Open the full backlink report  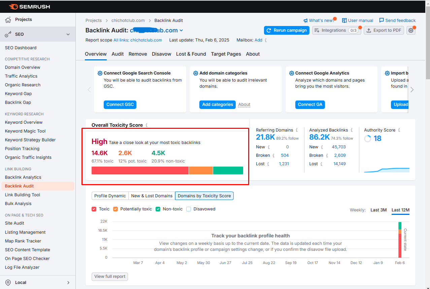[109, 277]
